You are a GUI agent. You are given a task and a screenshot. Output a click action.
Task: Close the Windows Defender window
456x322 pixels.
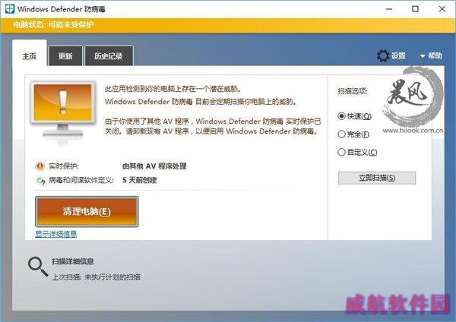(442, 9)
